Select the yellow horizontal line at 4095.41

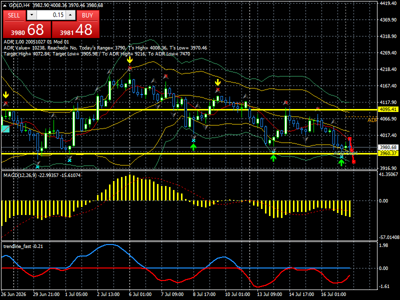tap(189, 109)
